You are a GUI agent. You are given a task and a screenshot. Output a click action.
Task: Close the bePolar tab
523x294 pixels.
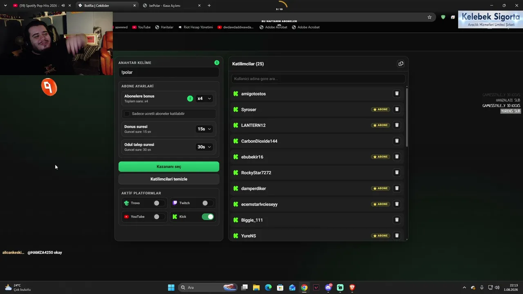pos(199,6)
